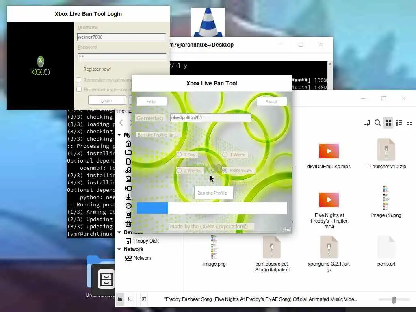The width and height of the screenshot is (416, 312).
Task: Collapse the Devices sidebar section
Action: 119,232
